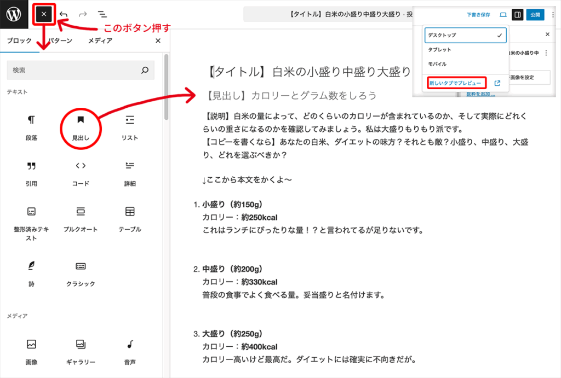The image size is (561, 378).
Task: Choose the 引用 quote block
Action: pos(31,173)
